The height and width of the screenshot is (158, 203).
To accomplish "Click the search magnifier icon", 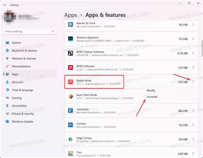I will click(53, 31).
